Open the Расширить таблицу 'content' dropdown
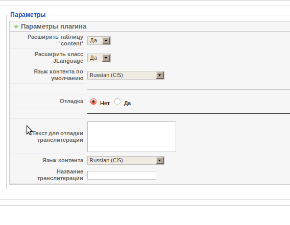 tap(99, 40)
